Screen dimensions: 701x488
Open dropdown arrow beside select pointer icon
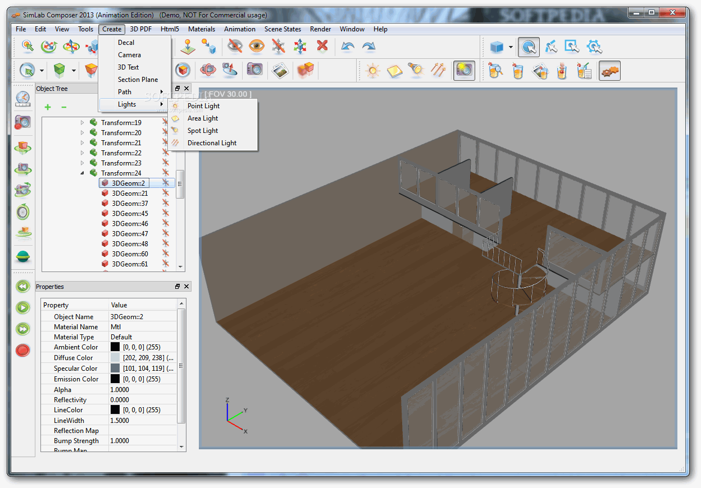[x=42, y=71]
